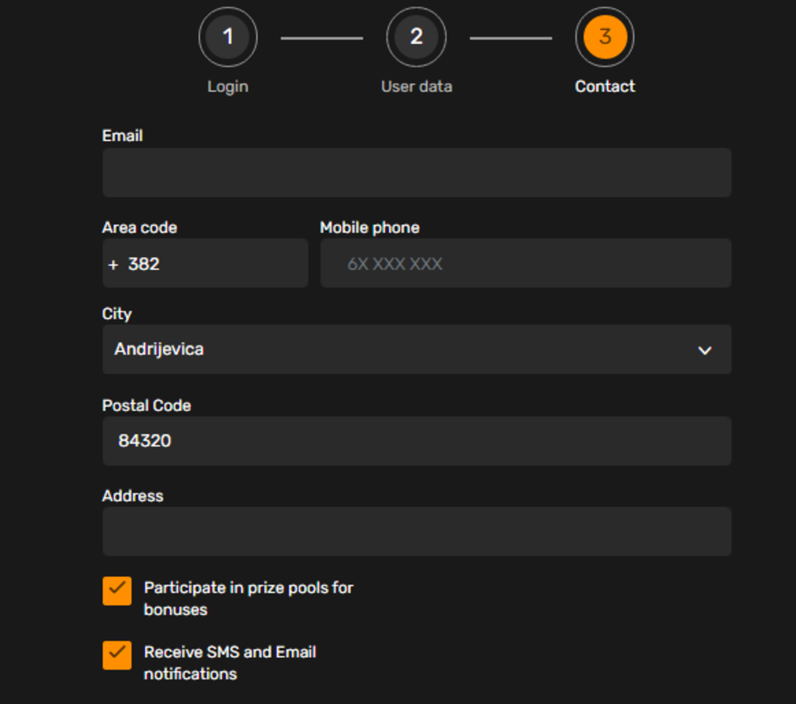Click the City dropdown chevron arrow
Viewport: 796px width, 704px height.
(x=704, y=350)
